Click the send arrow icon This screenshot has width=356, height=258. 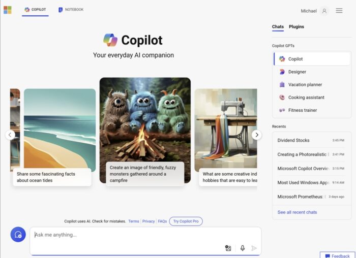click(x=254, y=248)
